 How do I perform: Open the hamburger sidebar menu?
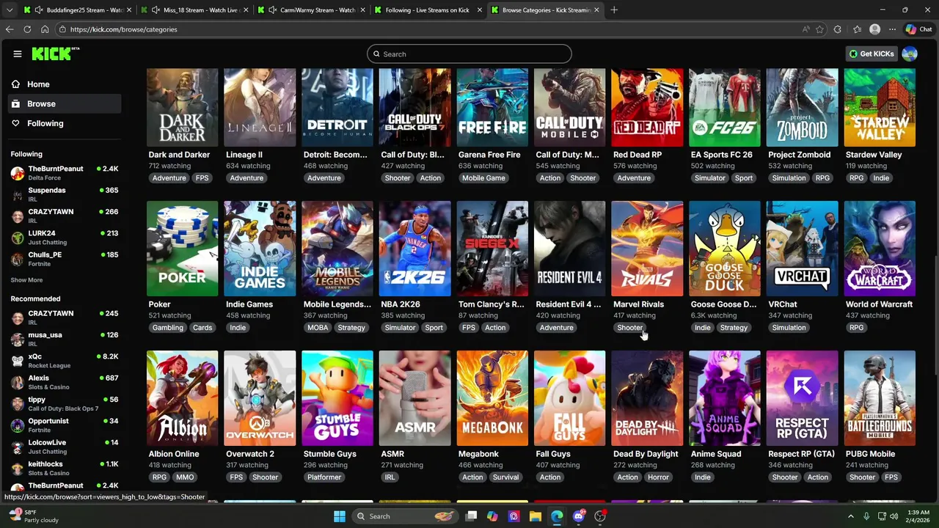17,54
